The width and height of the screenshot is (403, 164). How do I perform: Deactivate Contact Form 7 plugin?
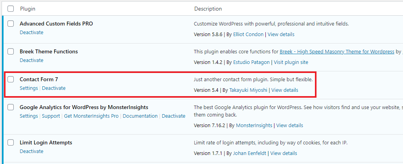point(54,88)
